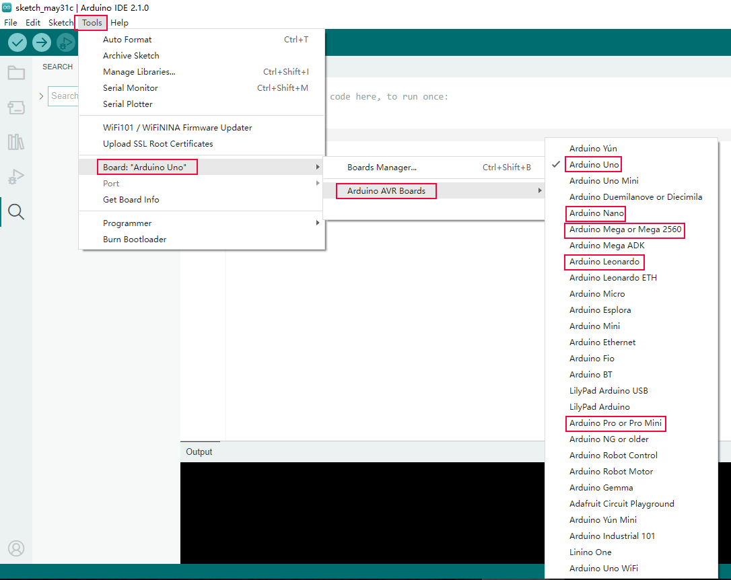
Task: Choose Arduino Micro board
Action: (x=631, y=293)
